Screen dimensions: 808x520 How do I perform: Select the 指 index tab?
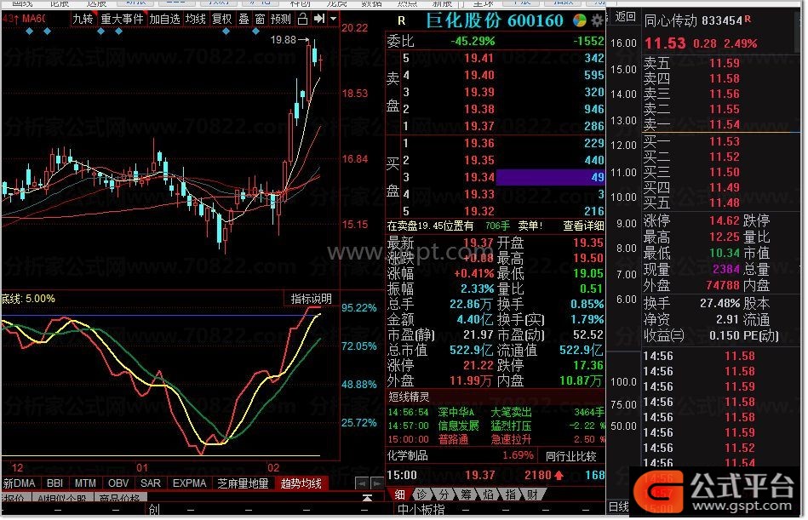[510, 494]
